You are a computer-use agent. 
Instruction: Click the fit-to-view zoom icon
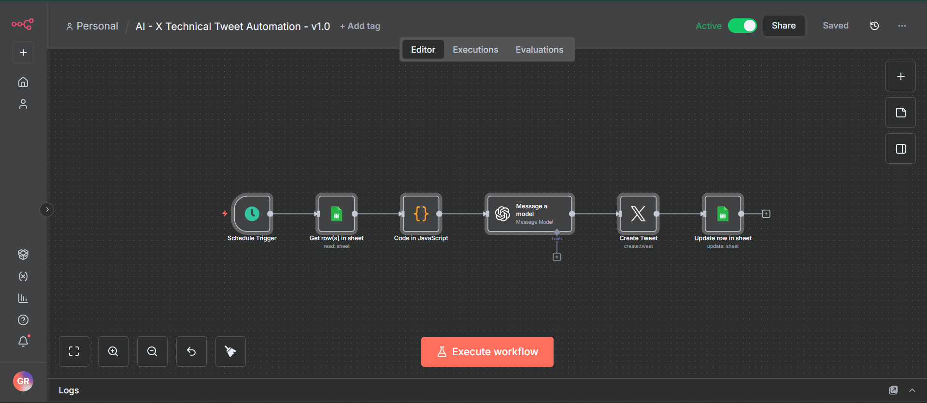(74, 351)
